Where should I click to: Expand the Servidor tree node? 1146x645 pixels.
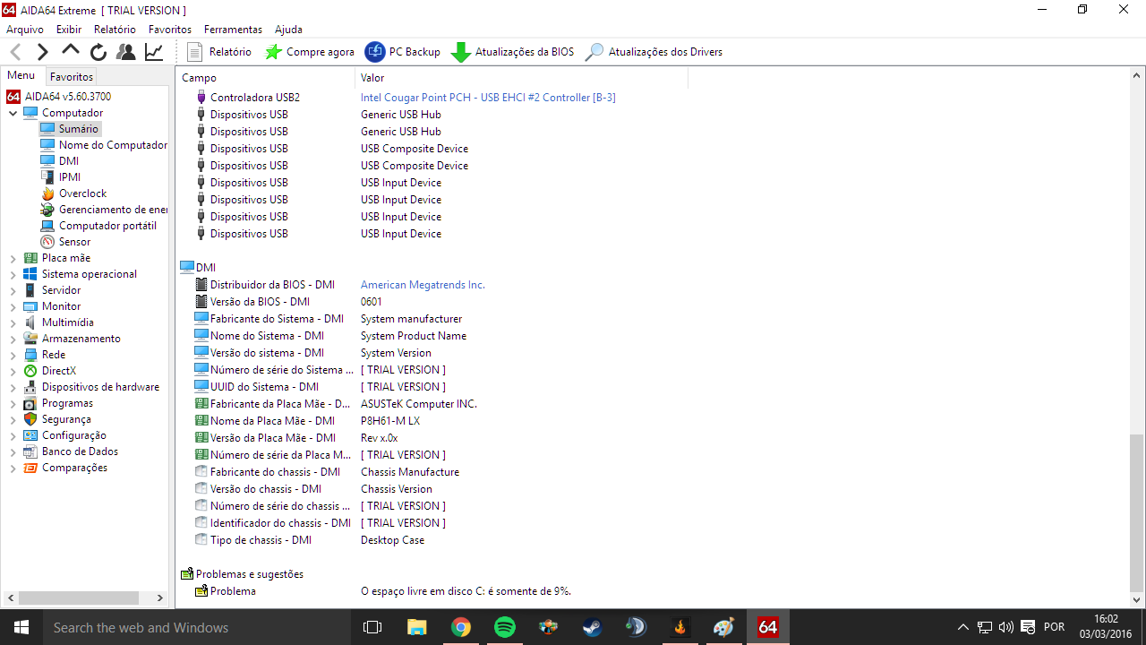click(13, 290)
